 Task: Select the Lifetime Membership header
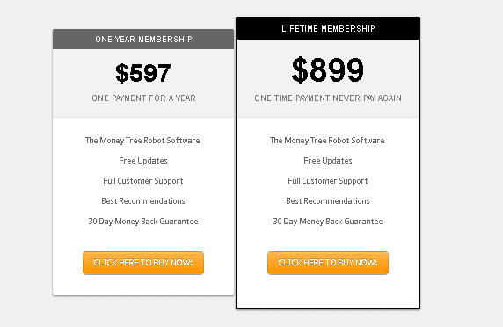point(328,28)
